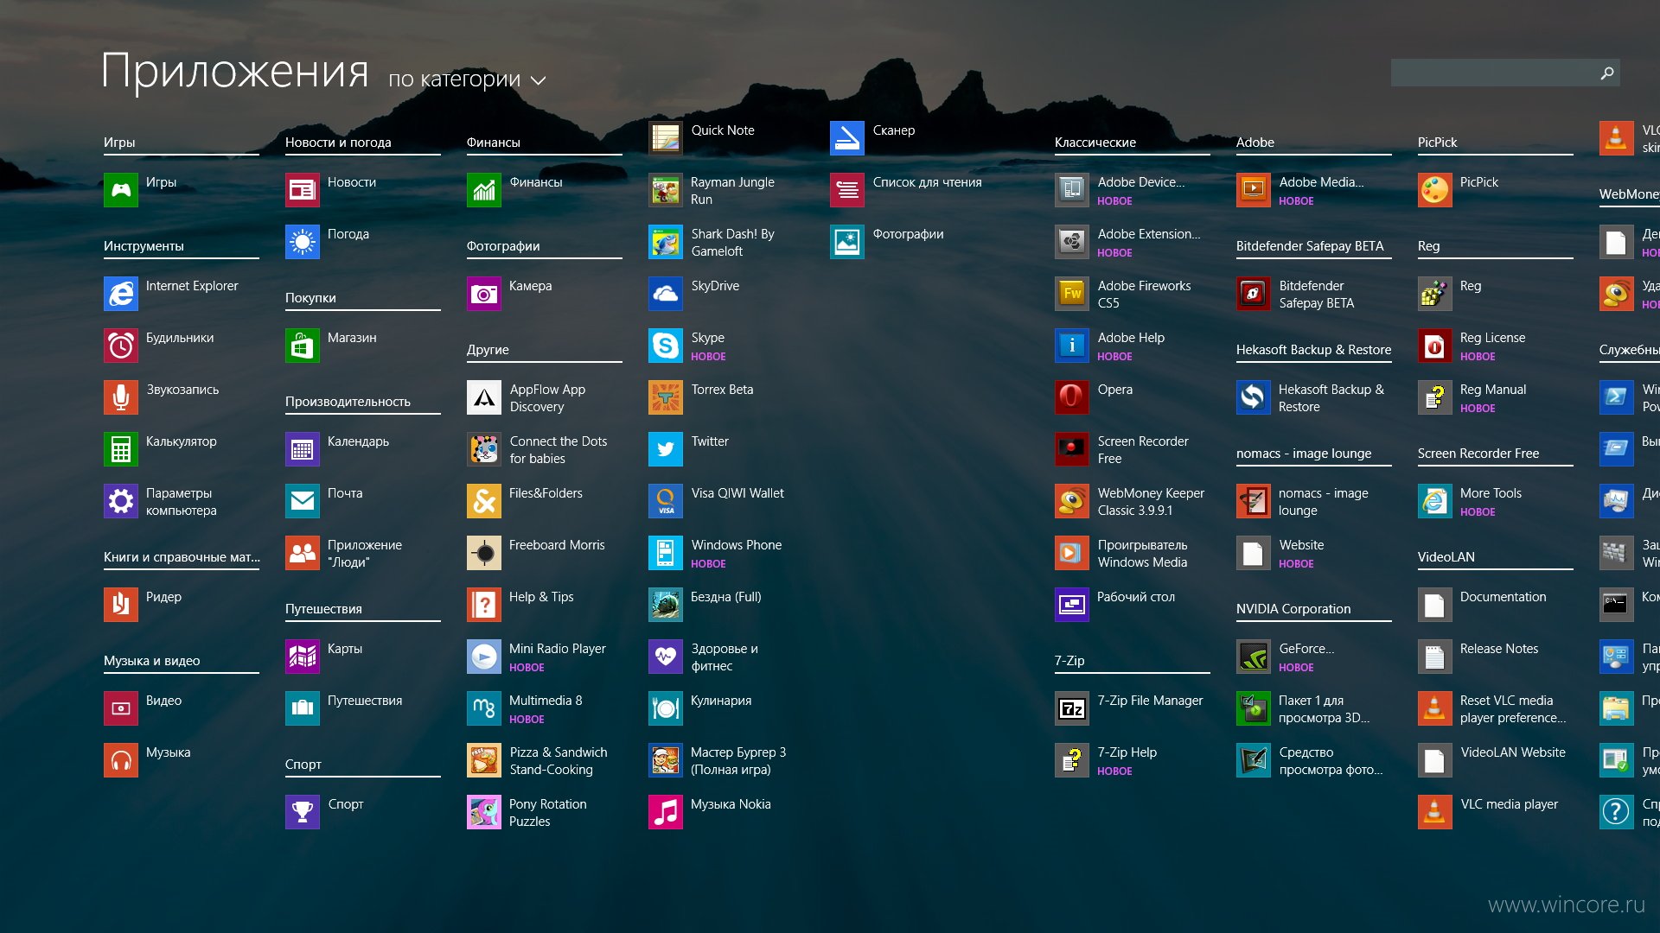The width and height of the screenshot is (1660, 933).
Task: Open the Почта envelope icon
Action: pos(303,501)
